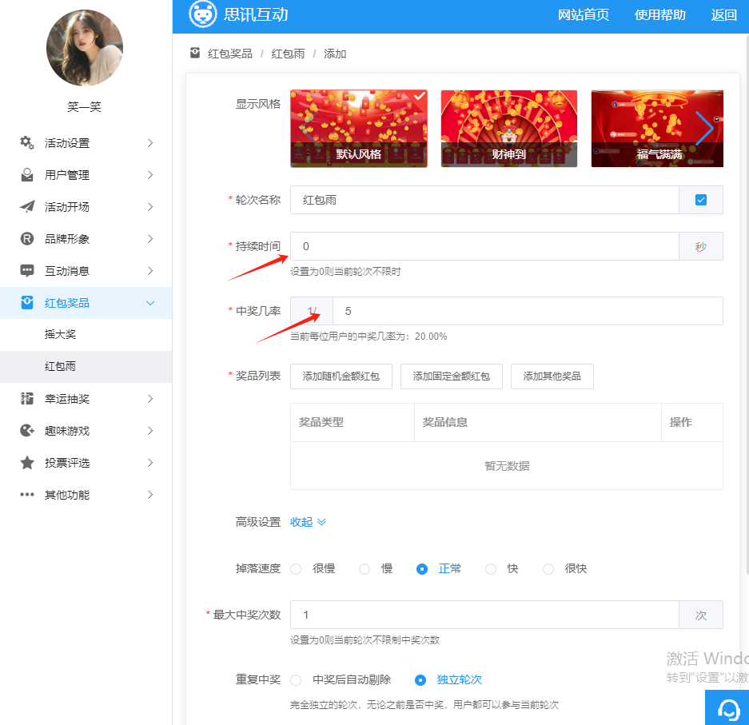Click the 趣味游戏 pac-man icon
Viewport: 749px width, 725px height.
pyautogui.click(x=26, y=430)
